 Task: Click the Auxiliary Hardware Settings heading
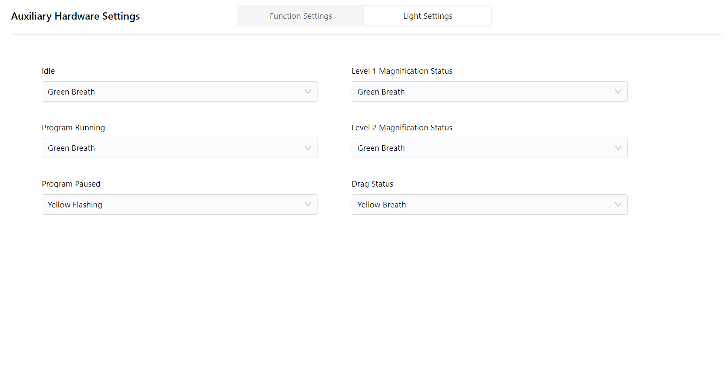[x=75, y=16]
